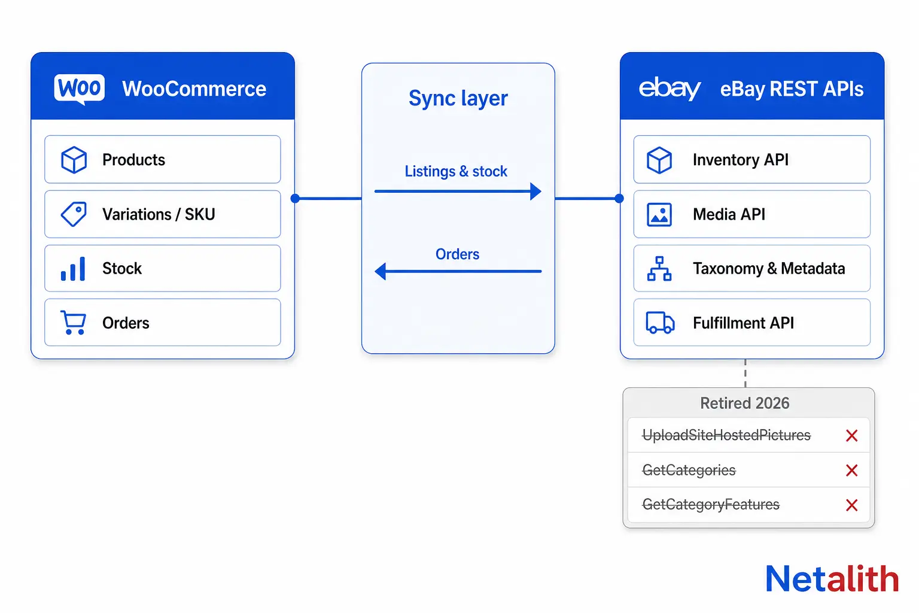
Task: Click the "WooCommerce" header title
Action: [x=194, y=89]
